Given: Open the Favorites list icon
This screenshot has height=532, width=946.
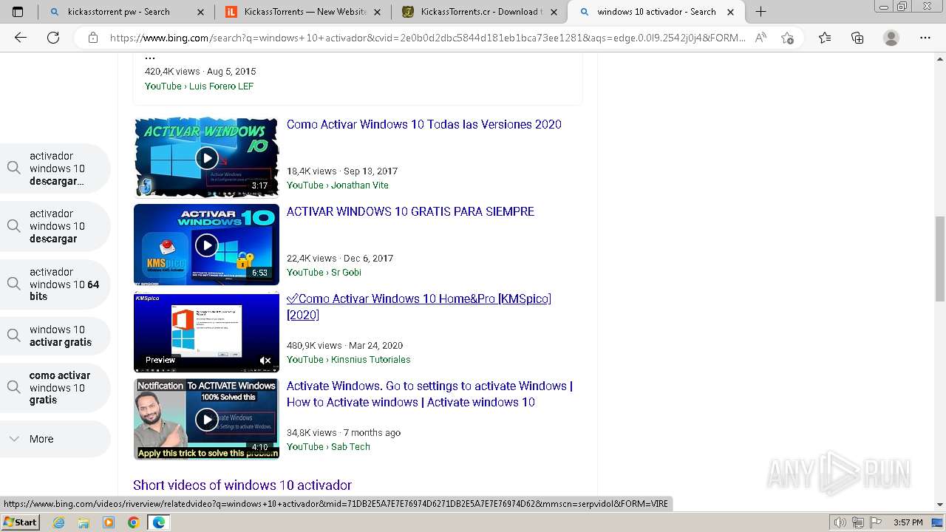Looking at the screenshot, I should 825,38.
